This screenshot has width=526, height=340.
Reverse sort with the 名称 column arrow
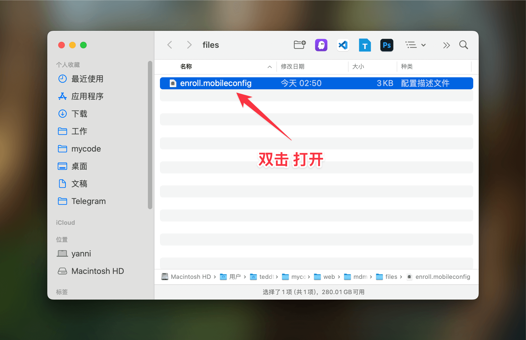pos(269,66)
